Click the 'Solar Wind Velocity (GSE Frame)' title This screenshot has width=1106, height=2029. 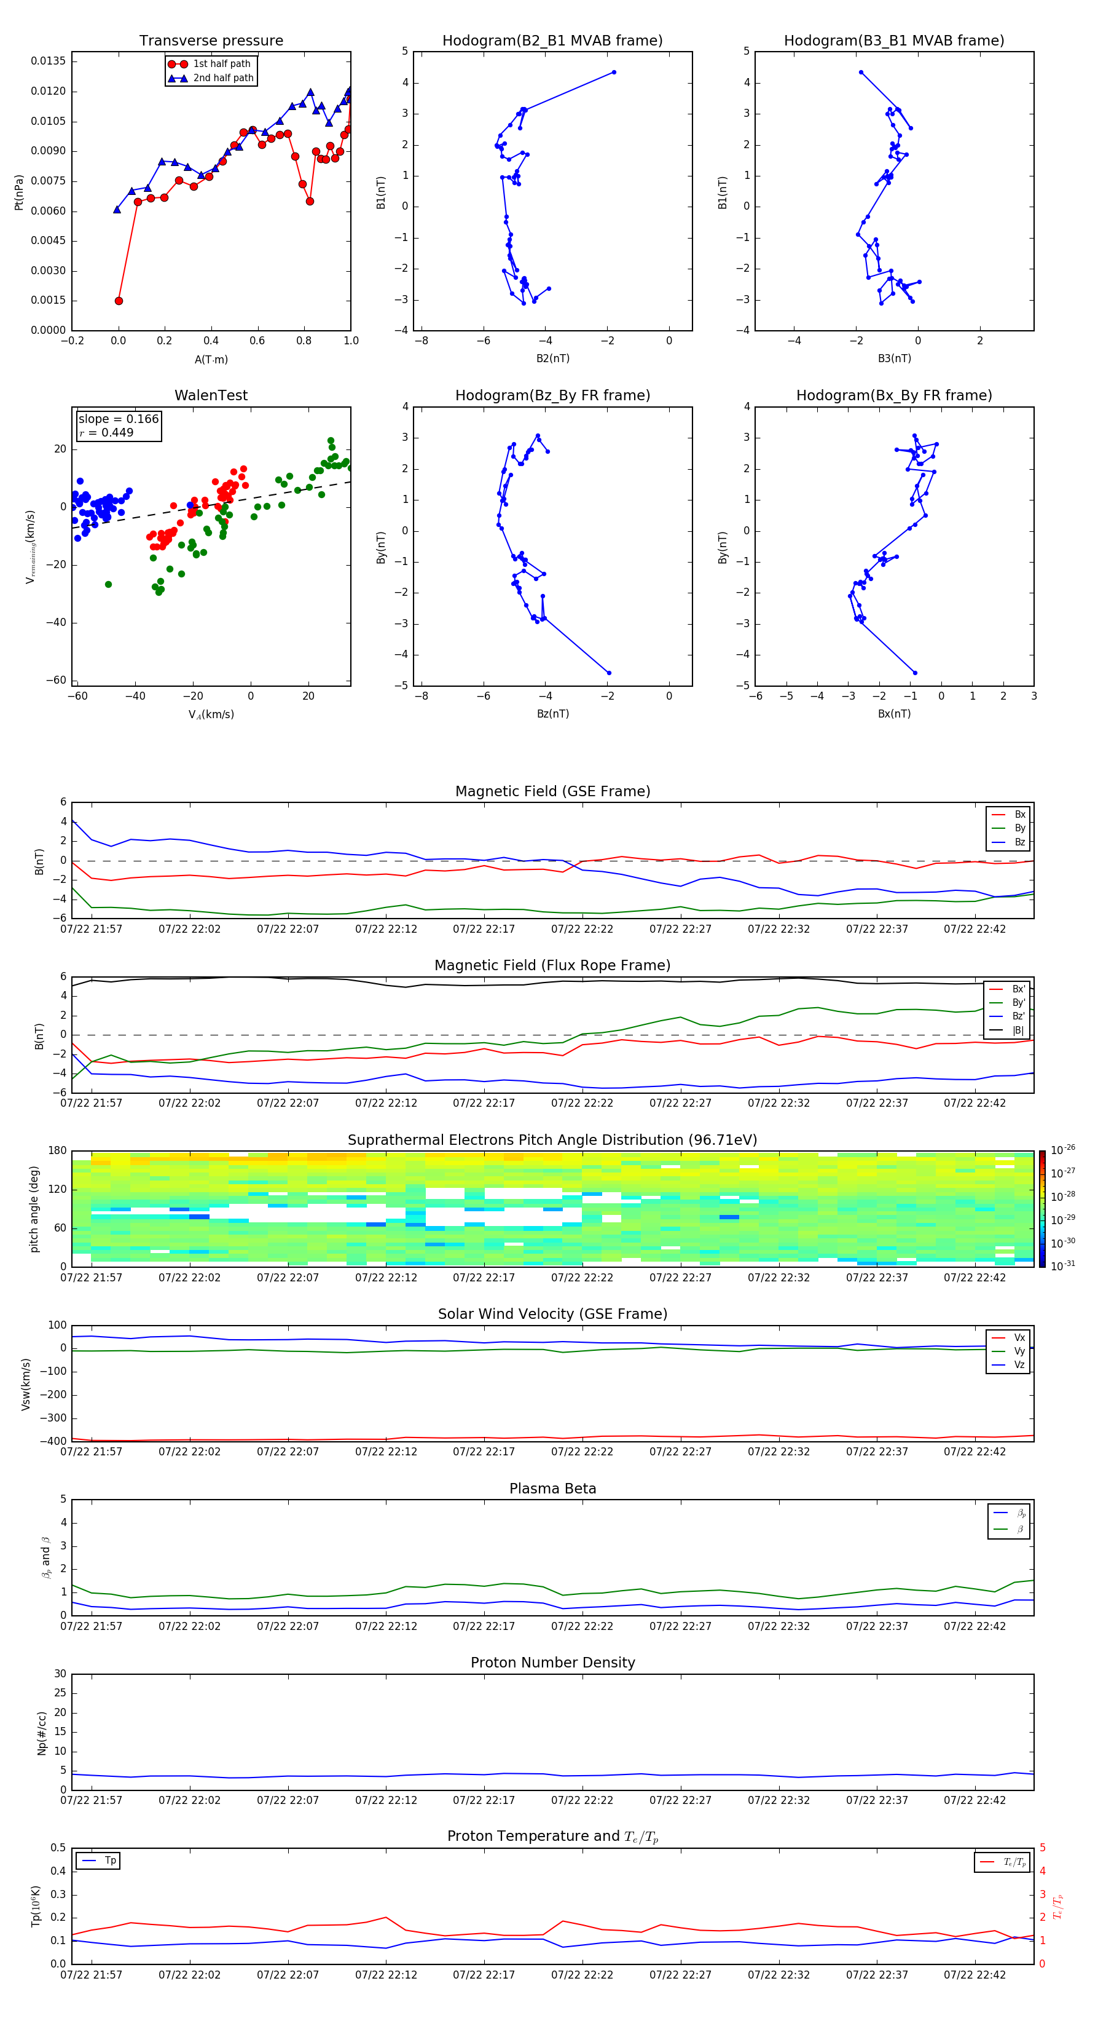coord(552,1314)
